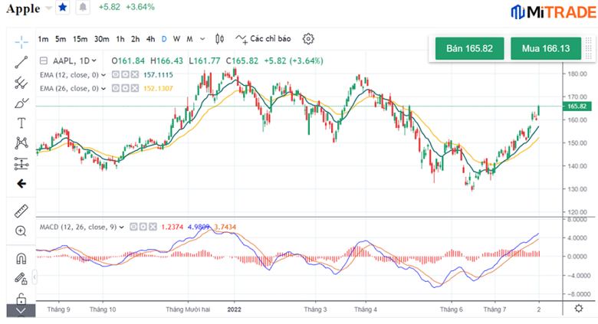Click the back arrow icon

[21, 184]
